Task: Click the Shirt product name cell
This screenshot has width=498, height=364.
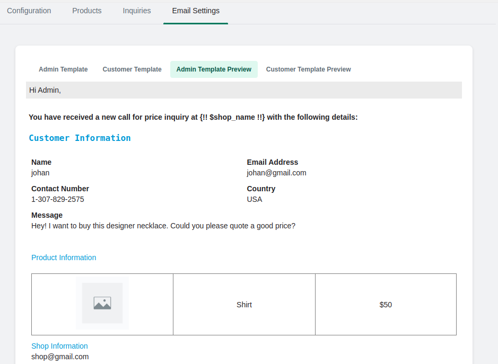Action: [x=244, y=305]
